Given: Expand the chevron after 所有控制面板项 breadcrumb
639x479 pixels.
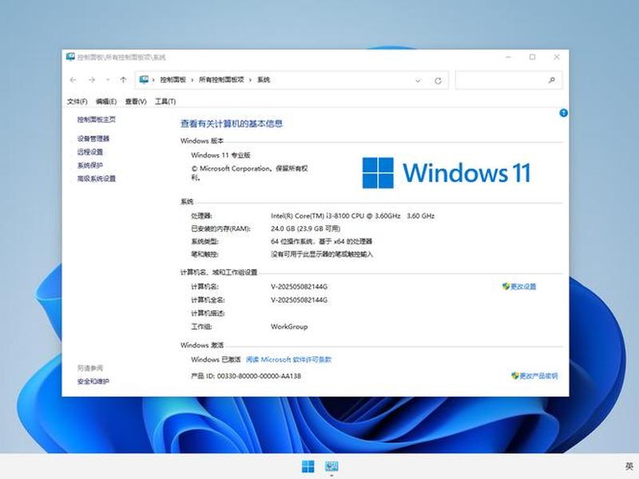Looking at the screenshot, I should pyautogui.click(x=250, y=80).
